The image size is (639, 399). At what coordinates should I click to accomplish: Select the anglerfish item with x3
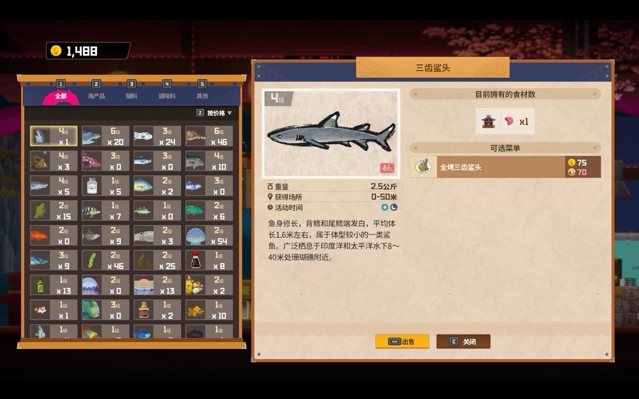tap(53, 161)
